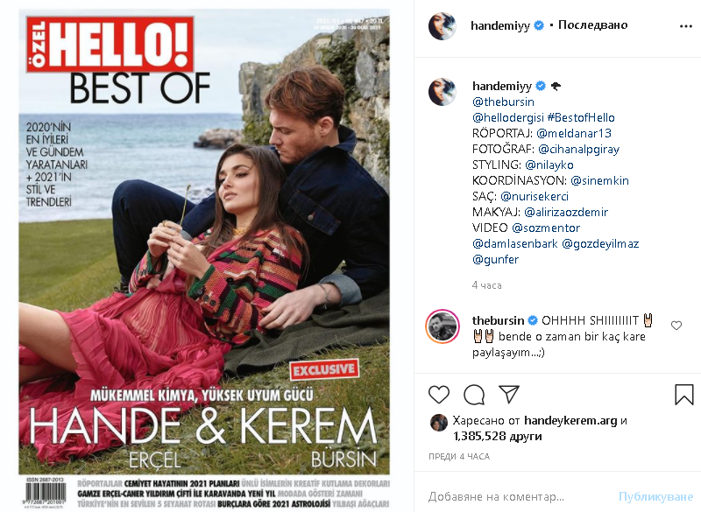Image resolution: width=701 pixels, height=512 pixels.
Task: Click the Публикуване post button
Action: [x=655, y=496]
